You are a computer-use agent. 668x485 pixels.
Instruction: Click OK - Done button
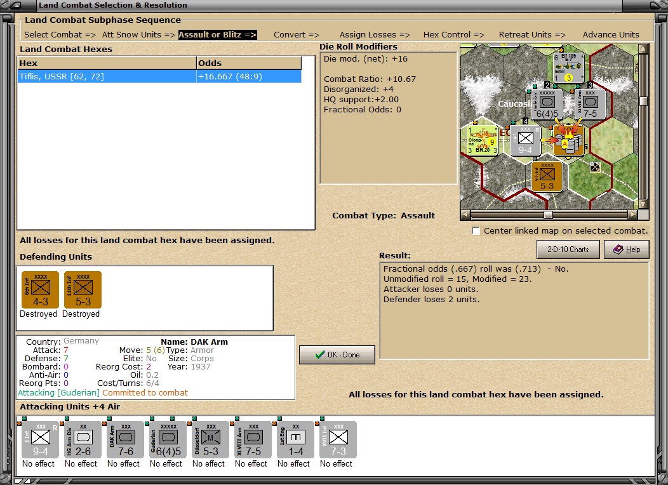337,355
